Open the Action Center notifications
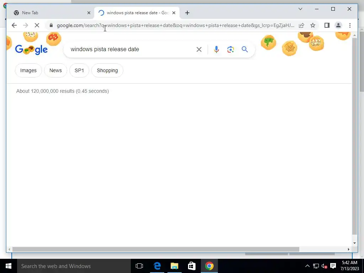This screenshot has height=273, width=364. (x=333, y=266)
